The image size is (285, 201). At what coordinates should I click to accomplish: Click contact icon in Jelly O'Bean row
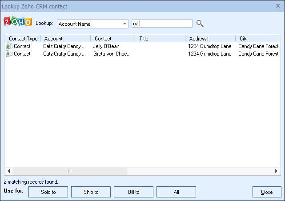9,46
